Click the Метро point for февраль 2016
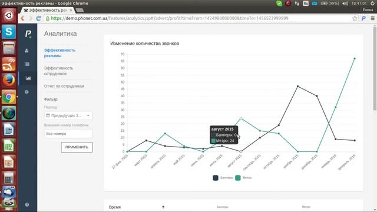377x212 pixels. (x=355, y=58)
